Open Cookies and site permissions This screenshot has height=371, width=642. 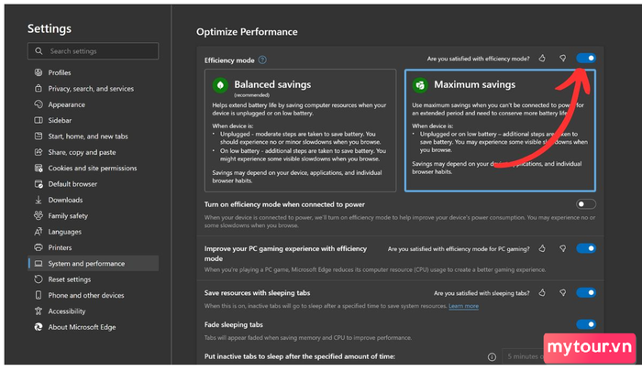[x=93, y=169]
